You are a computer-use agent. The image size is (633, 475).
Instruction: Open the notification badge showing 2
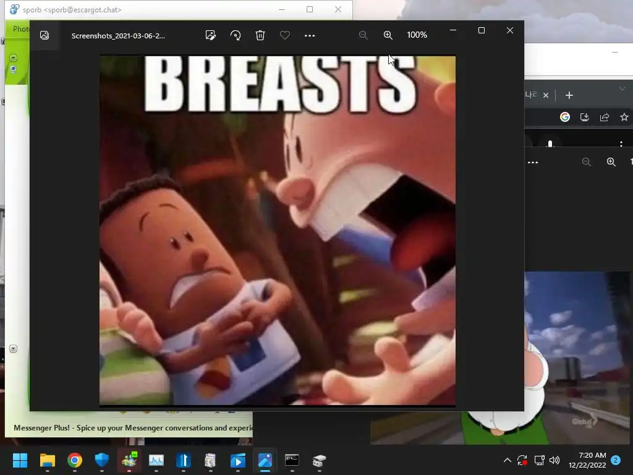tap(616, 460)
